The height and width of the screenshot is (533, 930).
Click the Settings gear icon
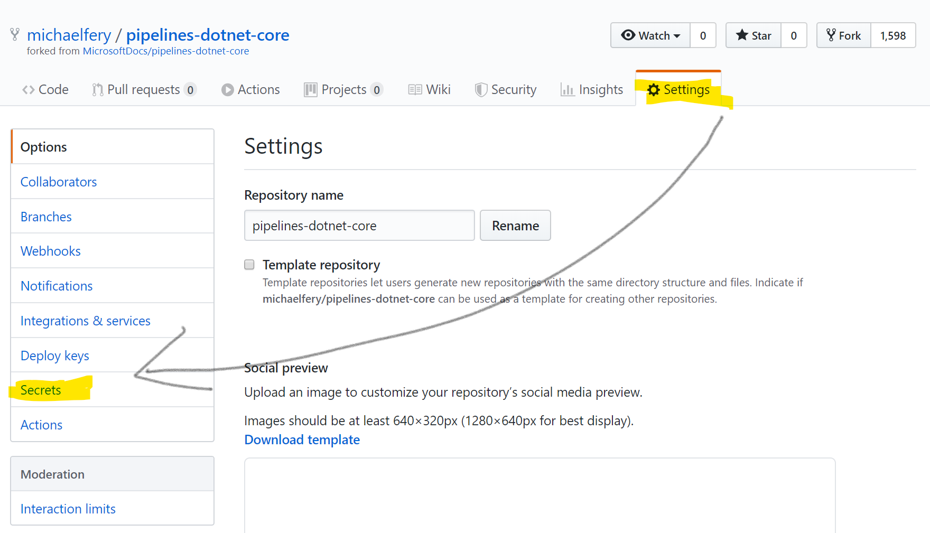point(654,90)
